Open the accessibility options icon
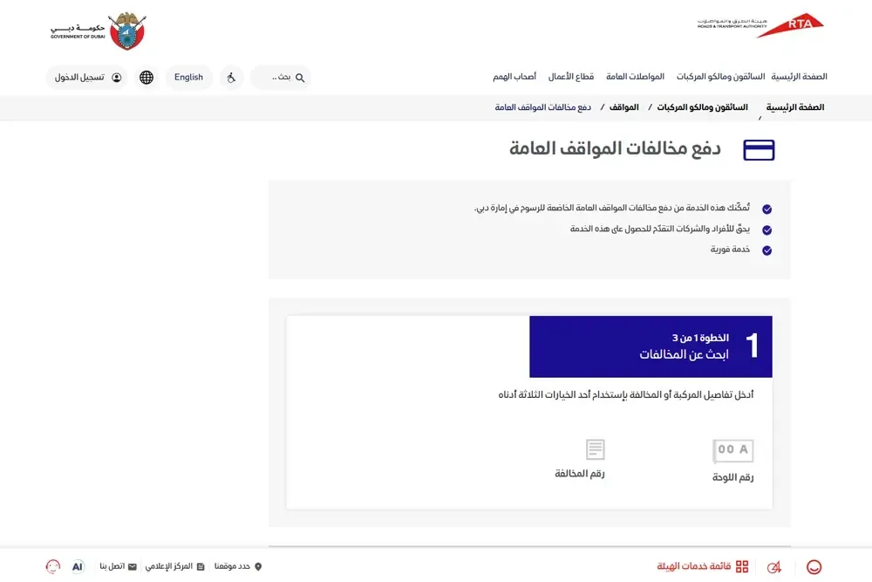The width and height of the screenshot is (872, 582). pos(230,77)
